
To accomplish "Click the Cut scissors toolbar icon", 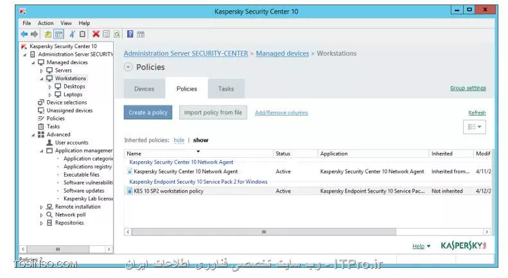I will click(72, 34).
